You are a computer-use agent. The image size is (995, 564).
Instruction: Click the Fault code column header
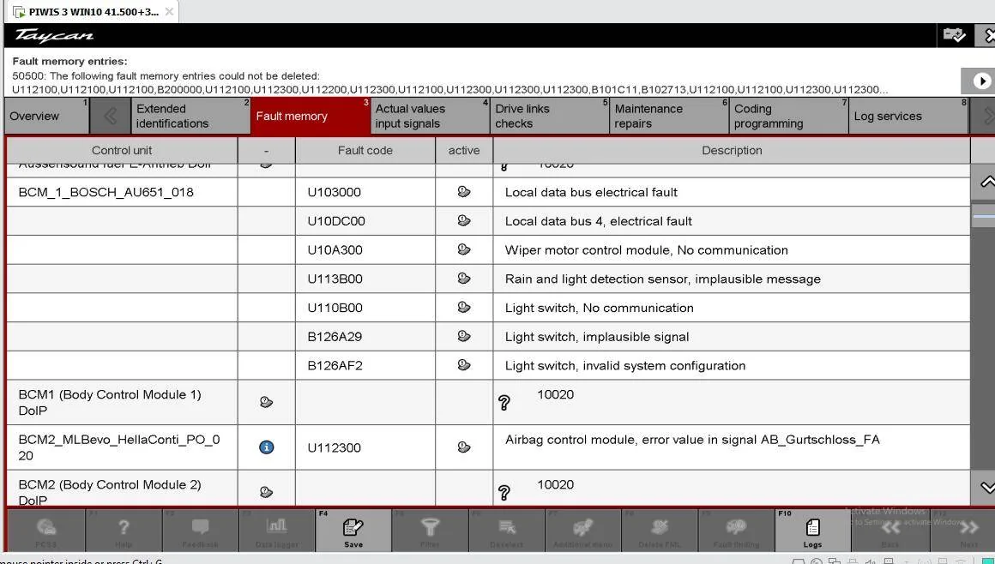365,150
